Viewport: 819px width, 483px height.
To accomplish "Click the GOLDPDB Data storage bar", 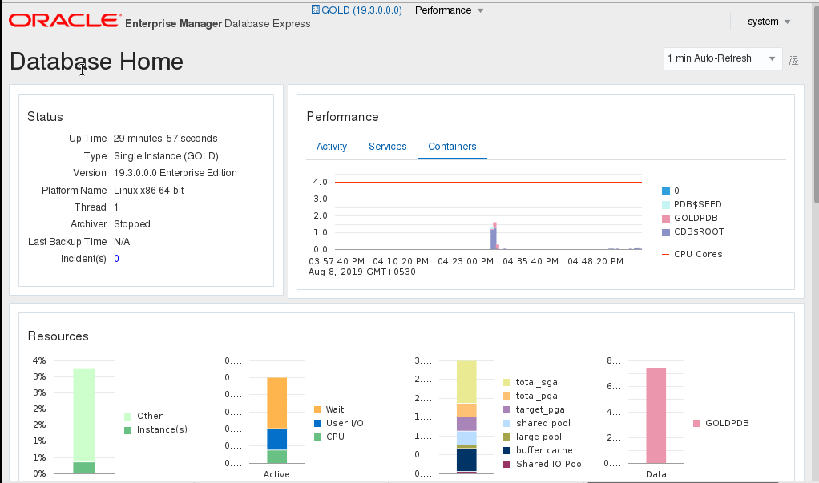I will pyautogui.click(x=656, y=415).
